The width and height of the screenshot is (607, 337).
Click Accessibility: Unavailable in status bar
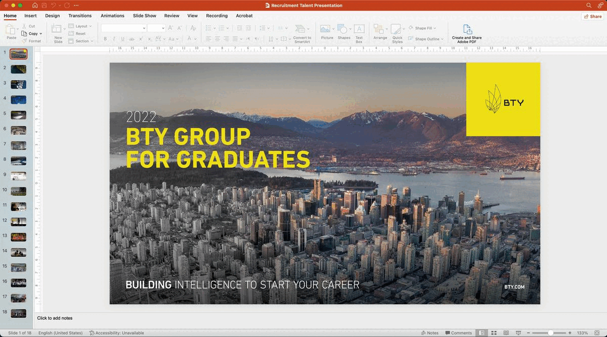pyautogui.click(x=117, y=333)
